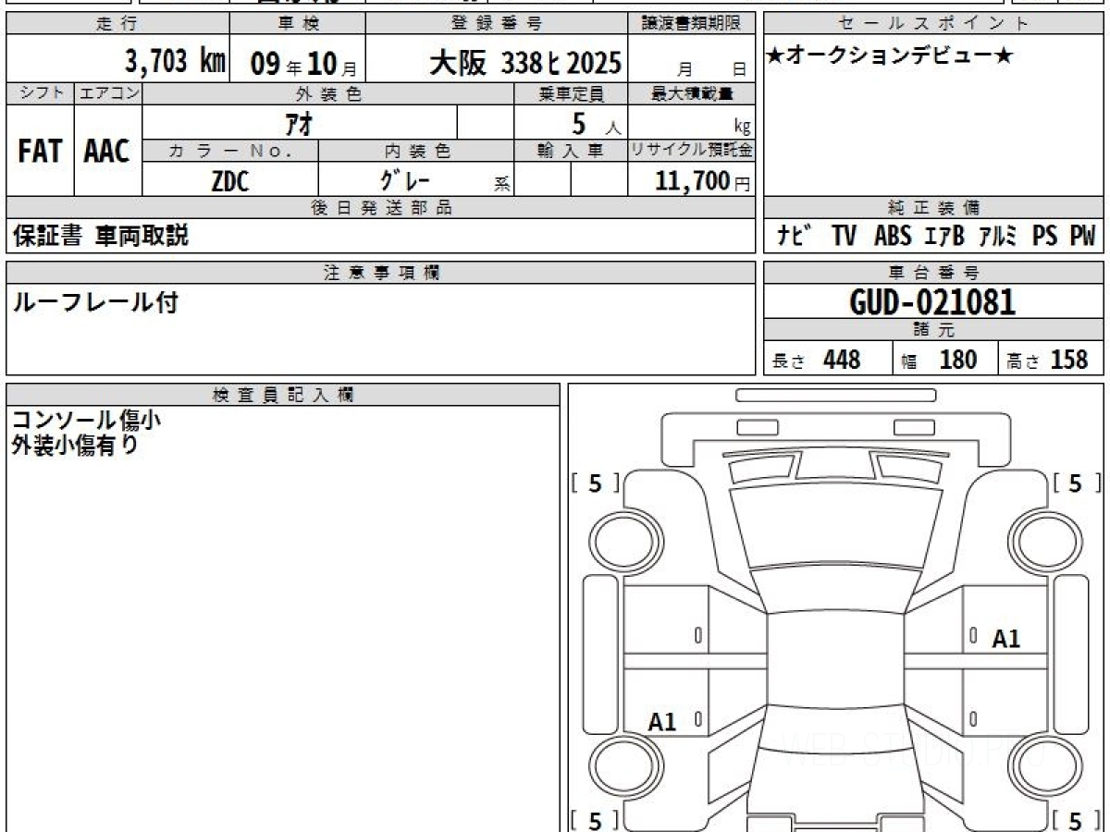Select the color number ZDC field
The image size is (1110, 832).
point(229,181)
